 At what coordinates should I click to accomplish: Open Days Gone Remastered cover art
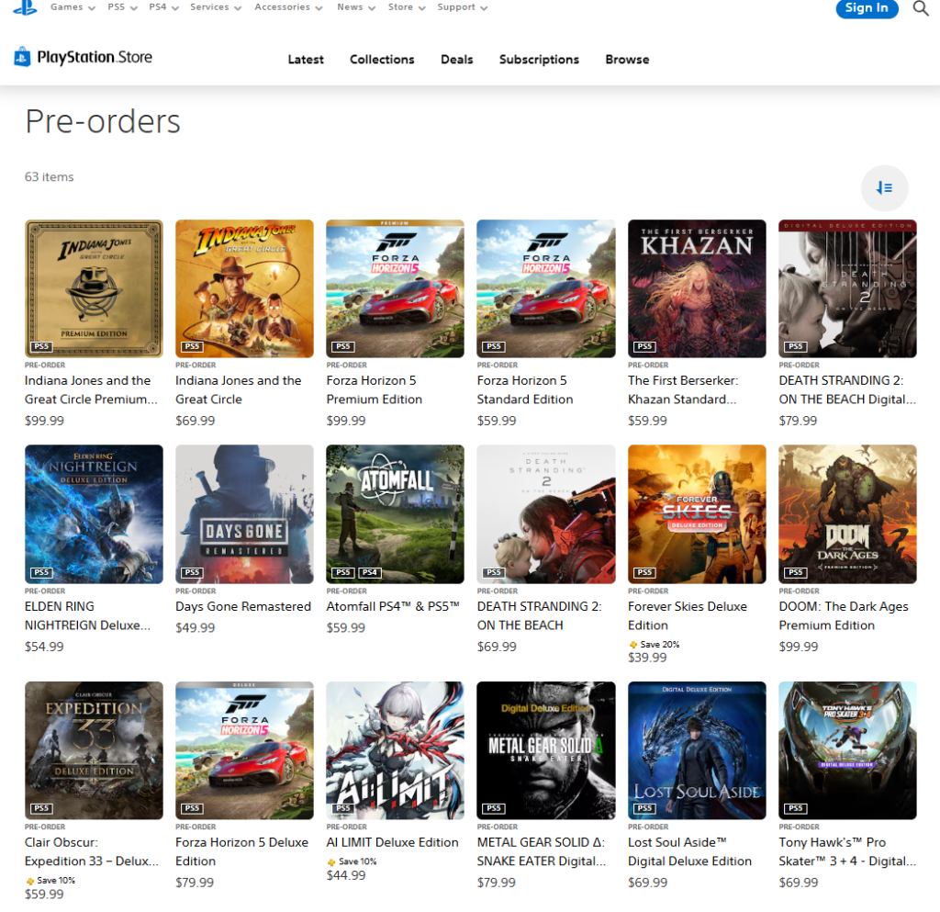244,514
